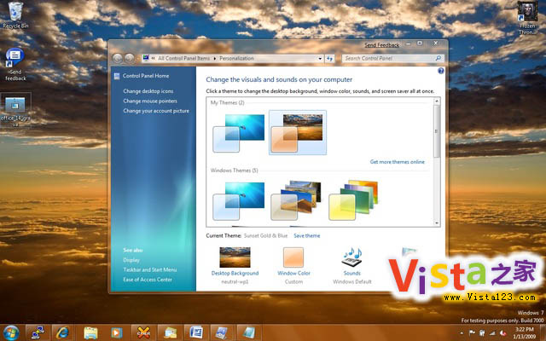Click the theme list scroll-up arrow
The image size is (546, 341).
437,101
